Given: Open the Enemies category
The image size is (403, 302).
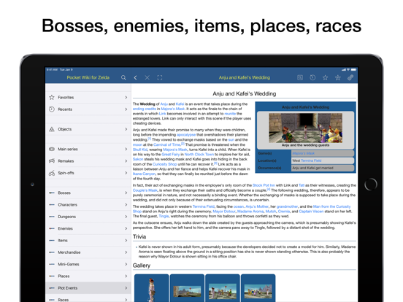Looking at the screenshot, I should (x=88, y=228).
